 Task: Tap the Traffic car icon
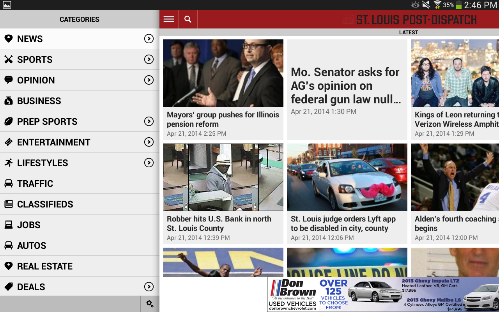coord(9,183)
